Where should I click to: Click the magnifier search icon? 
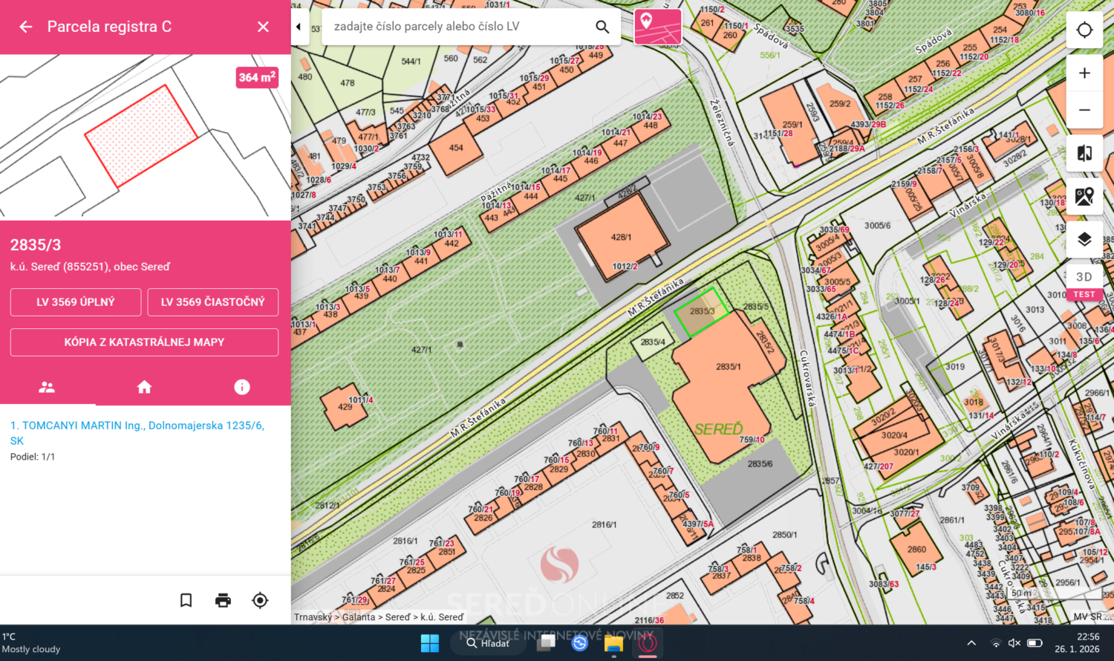[602, 27]
